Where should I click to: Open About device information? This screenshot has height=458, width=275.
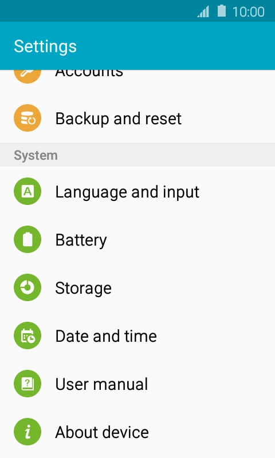137,432
